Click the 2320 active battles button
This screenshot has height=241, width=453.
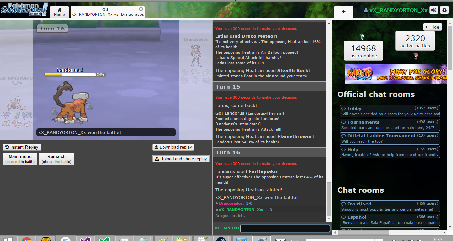click(x=415, y=41)
